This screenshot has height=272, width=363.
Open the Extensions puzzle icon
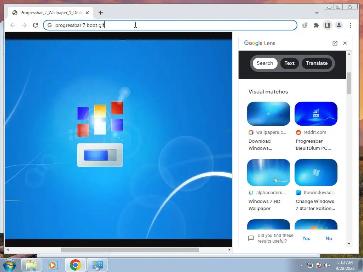316,25
